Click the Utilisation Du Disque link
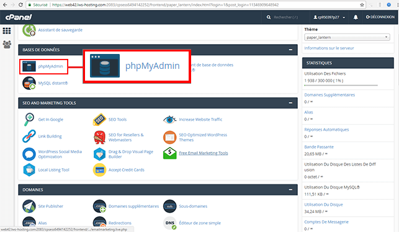399x232 pixels. (x=323, y=205)
